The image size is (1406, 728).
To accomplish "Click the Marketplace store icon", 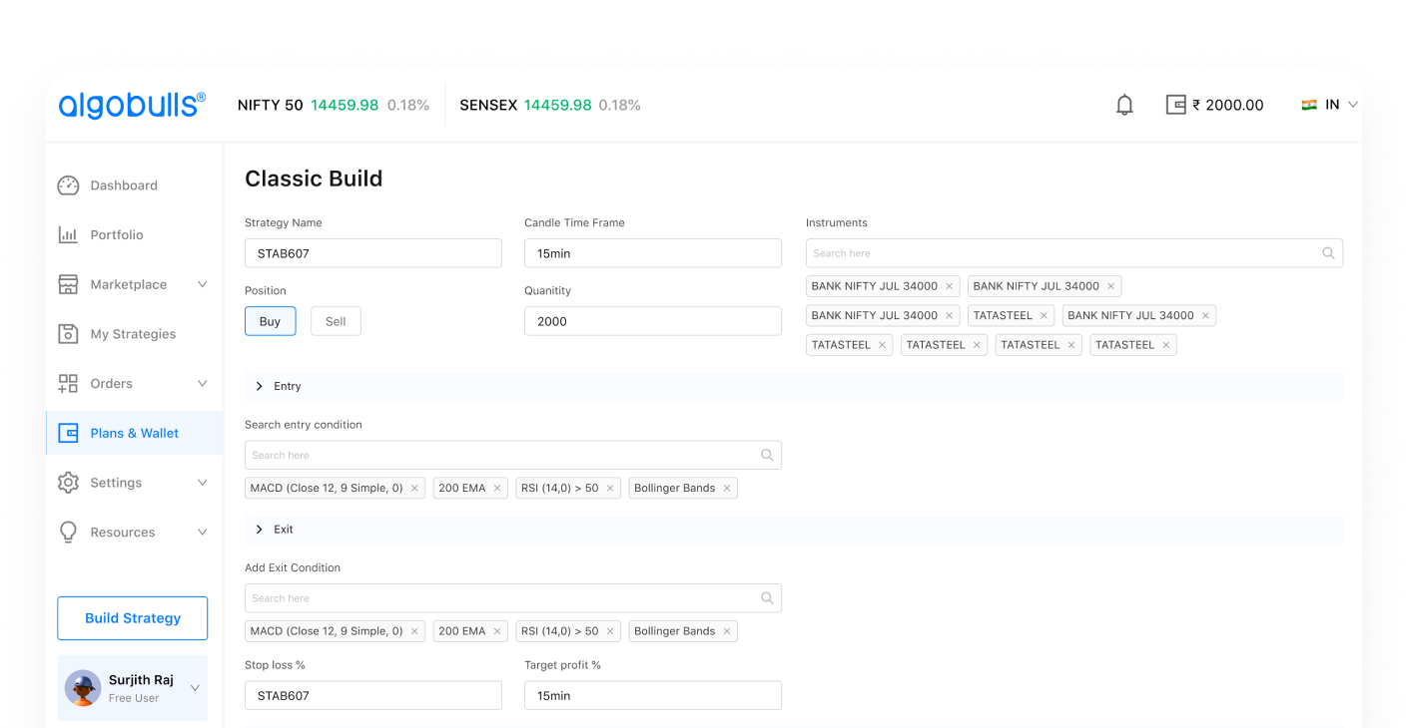I will click(68, 284).
